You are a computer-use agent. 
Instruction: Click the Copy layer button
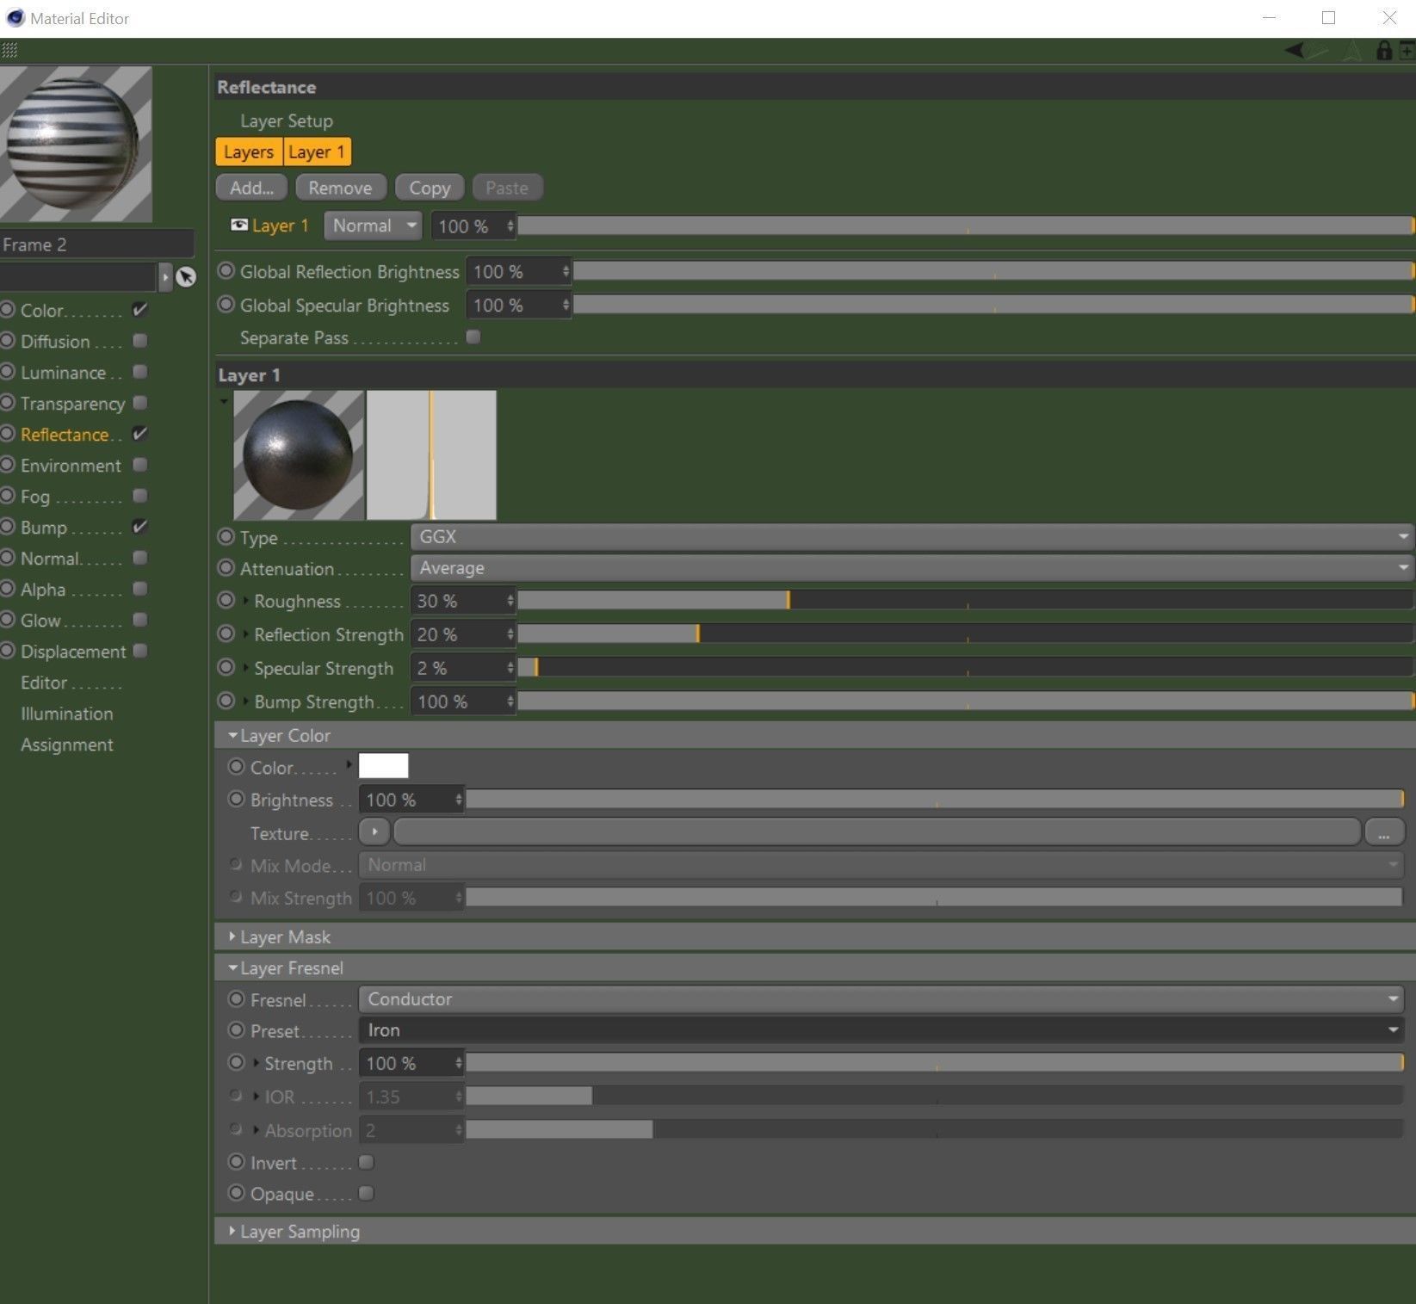(430, 188)
